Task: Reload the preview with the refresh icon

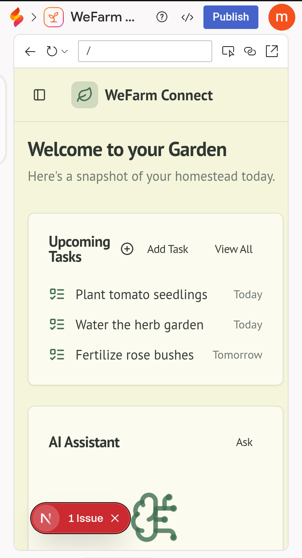Action: point(52,52)
